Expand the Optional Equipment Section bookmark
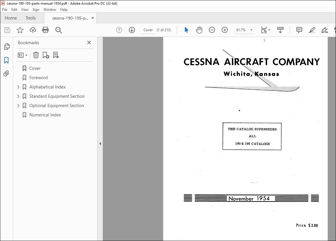Viewport: 336px width, 241px height. pos(18,106)
